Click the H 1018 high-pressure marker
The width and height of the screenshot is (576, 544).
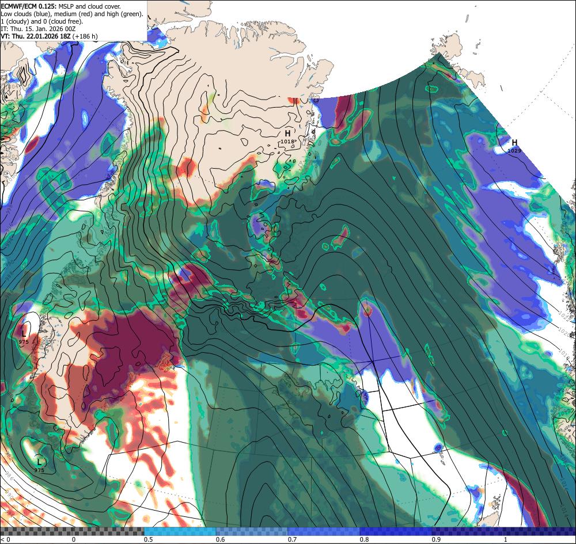pos(287,136)
